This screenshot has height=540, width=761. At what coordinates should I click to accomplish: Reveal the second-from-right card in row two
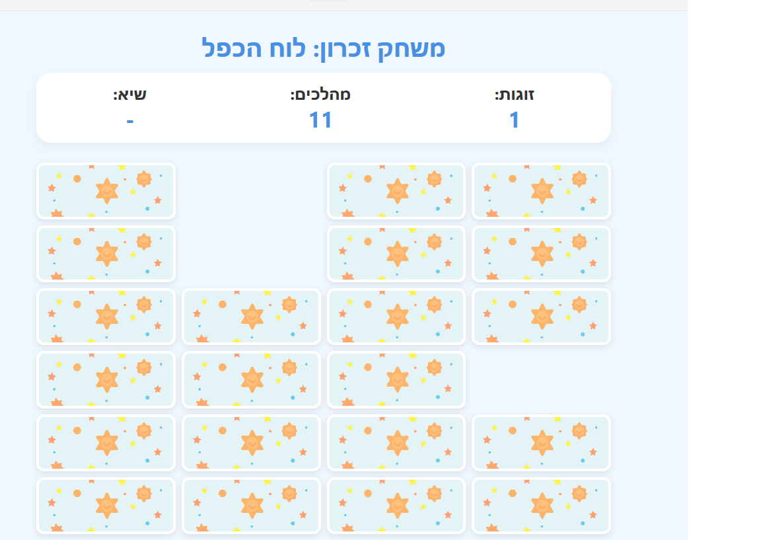396,254
